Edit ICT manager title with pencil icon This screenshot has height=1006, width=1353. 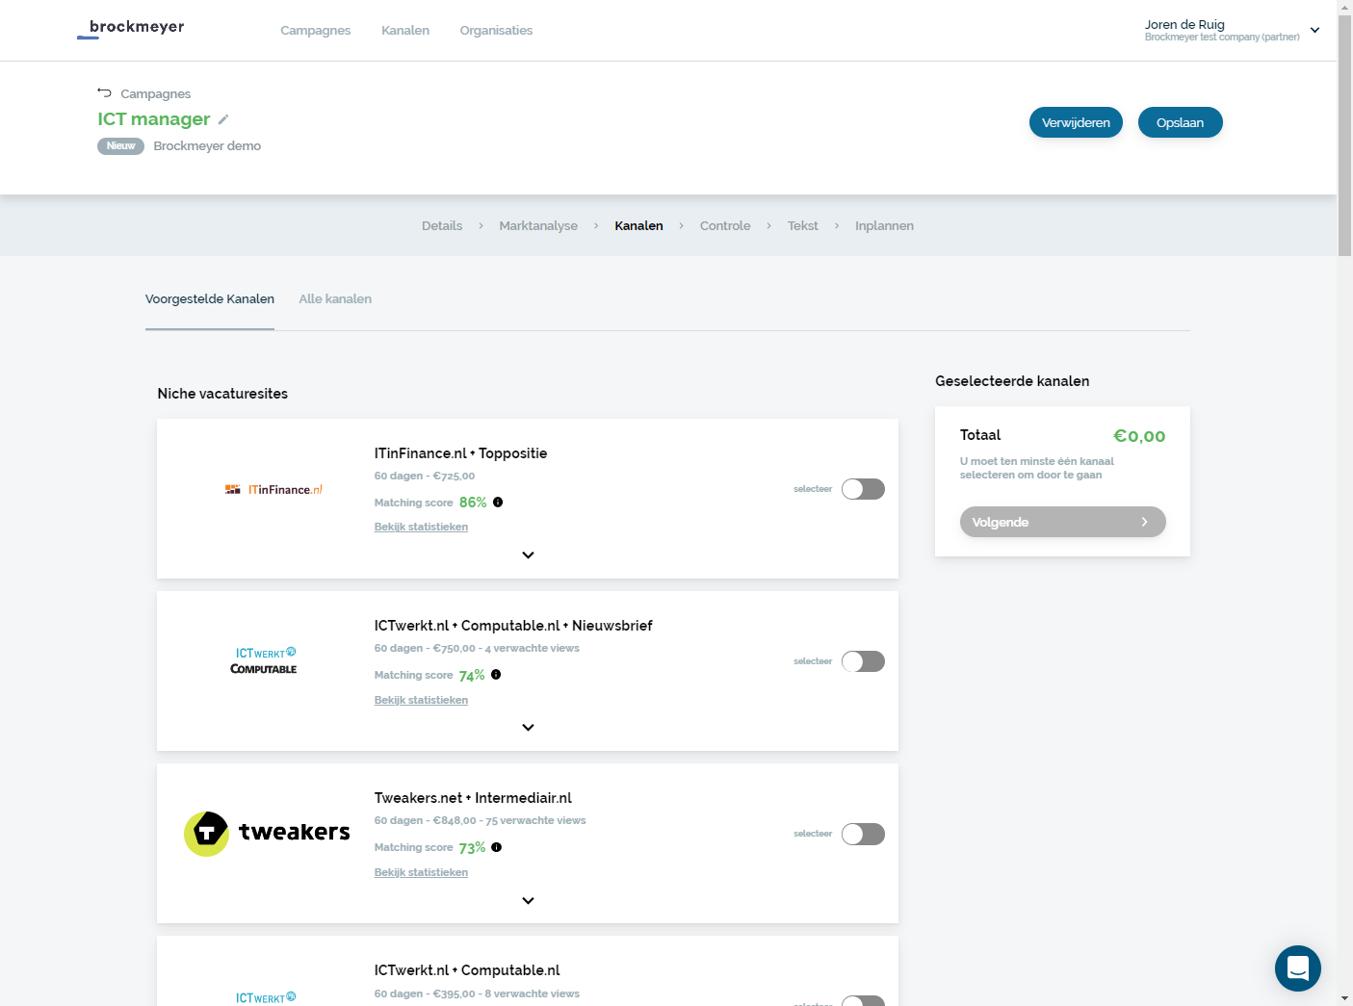(x=223, y=119)
